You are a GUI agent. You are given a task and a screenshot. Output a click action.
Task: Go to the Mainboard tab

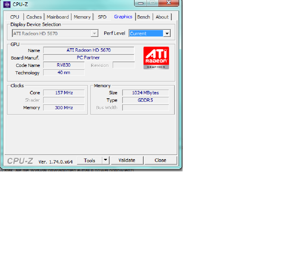click(x=58, y=17)
